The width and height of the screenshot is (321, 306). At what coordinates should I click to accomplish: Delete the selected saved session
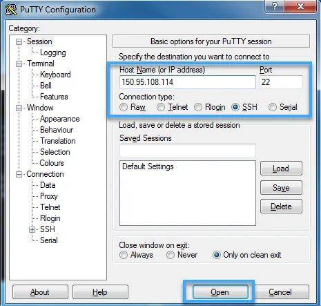click(x=281, y=207)
